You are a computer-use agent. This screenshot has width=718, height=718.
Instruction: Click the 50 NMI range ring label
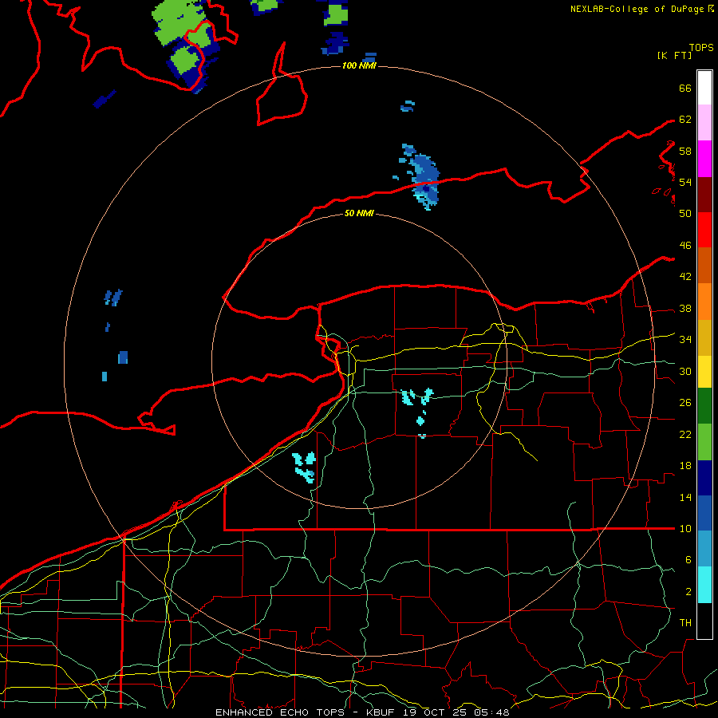pos(359,213)
